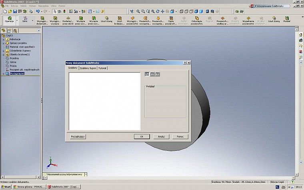
Task: Open the Edycja menu
Action: pos(14,6)
